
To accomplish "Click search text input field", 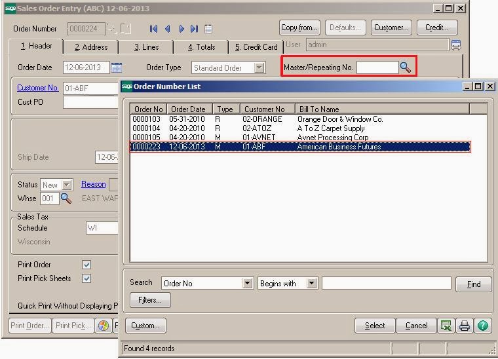I will [x=387, y=283].
